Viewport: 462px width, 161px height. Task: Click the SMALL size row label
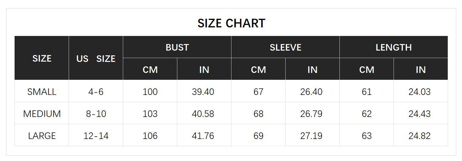[x=42, y=92]
